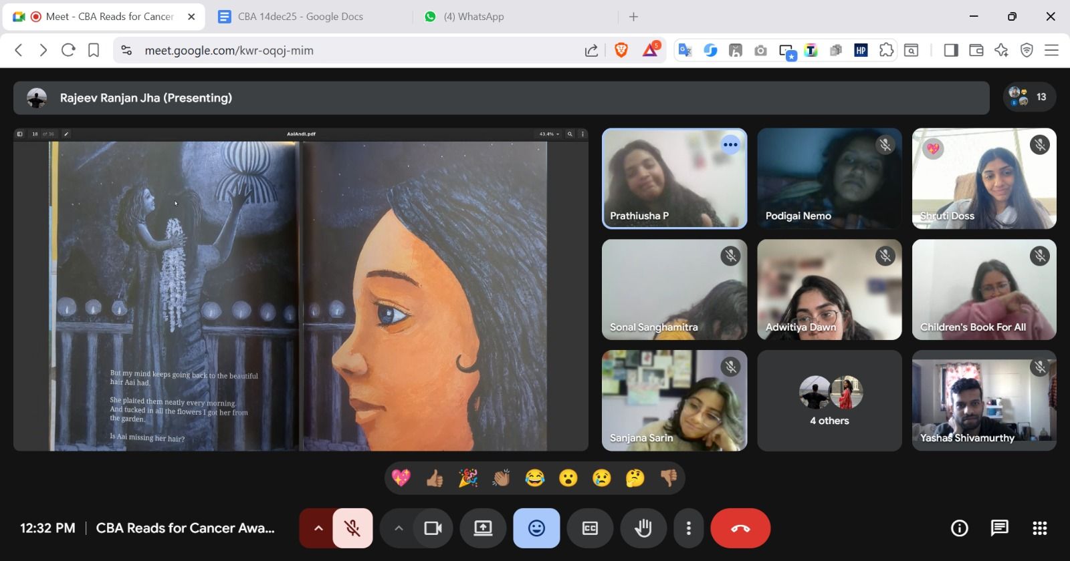The image size is (1070, 561).
Task: Show all 13 participants
Action: (x=1029, y=98)
